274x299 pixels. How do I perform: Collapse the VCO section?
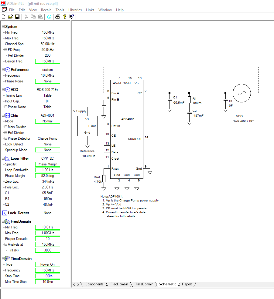3,90
